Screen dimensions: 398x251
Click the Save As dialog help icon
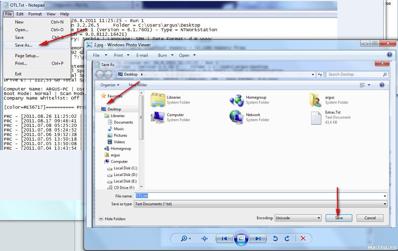pos(382,85)
